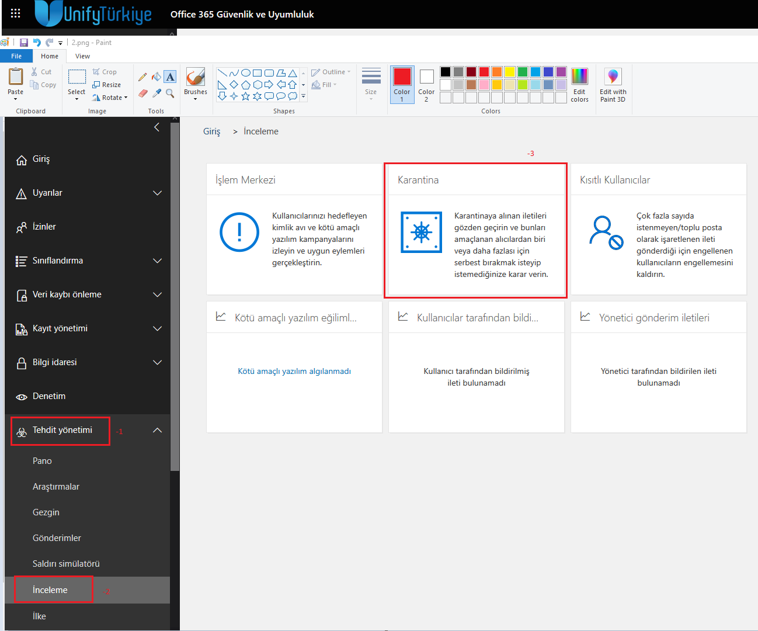758x631 pixels.
Task: Open the Rotate dropdown
Action: (110, 98)
